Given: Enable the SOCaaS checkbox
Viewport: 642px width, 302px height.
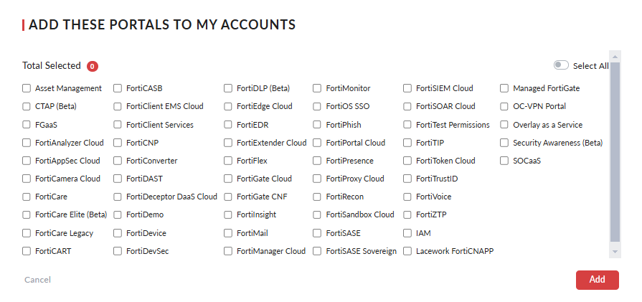Looking at the screenshot, I should (504, 161).
